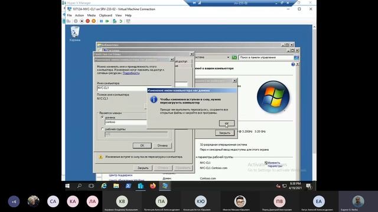Click the network tray icon
Screen dimensions: 378x212
(285, 186)
